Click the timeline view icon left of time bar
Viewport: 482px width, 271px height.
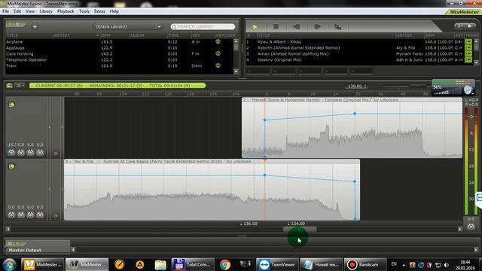(10, 85)
